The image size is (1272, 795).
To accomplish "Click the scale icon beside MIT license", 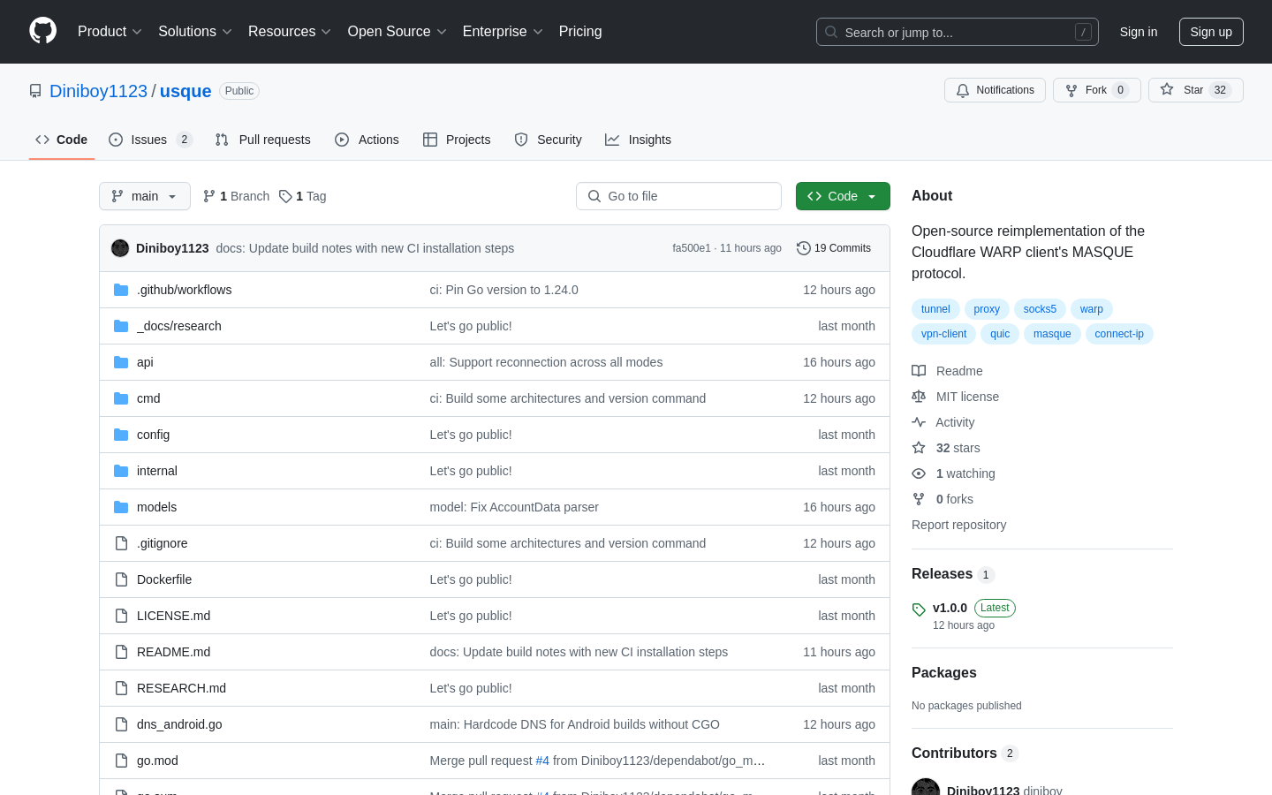I will click(x=919, y=397).
